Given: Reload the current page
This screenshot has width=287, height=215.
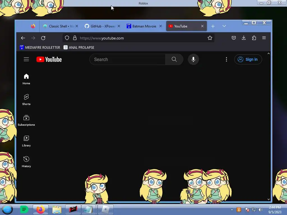Looking at the screenshot, I should click(x=43, y=38).
